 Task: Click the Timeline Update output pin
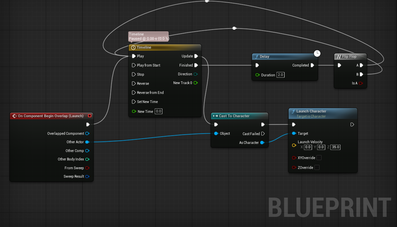click(196, 56)
